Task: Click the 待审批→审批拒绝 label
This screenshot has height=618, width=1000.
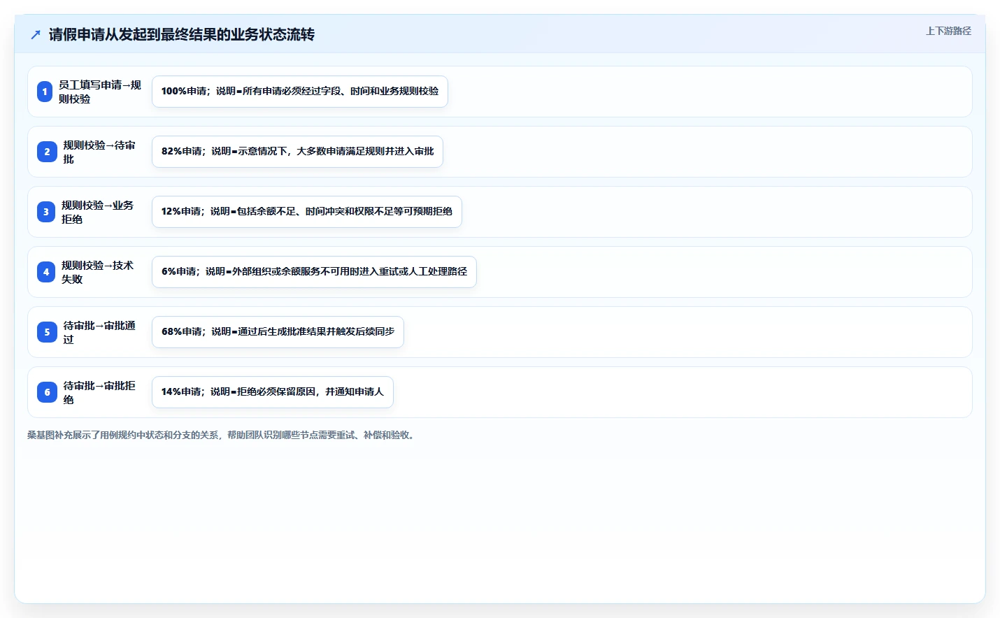Action: 100,392
